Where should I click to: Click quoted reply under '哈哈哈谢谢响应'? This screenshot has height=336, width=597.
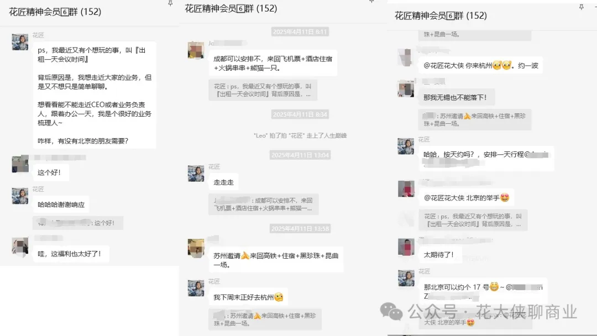[78, 223]
